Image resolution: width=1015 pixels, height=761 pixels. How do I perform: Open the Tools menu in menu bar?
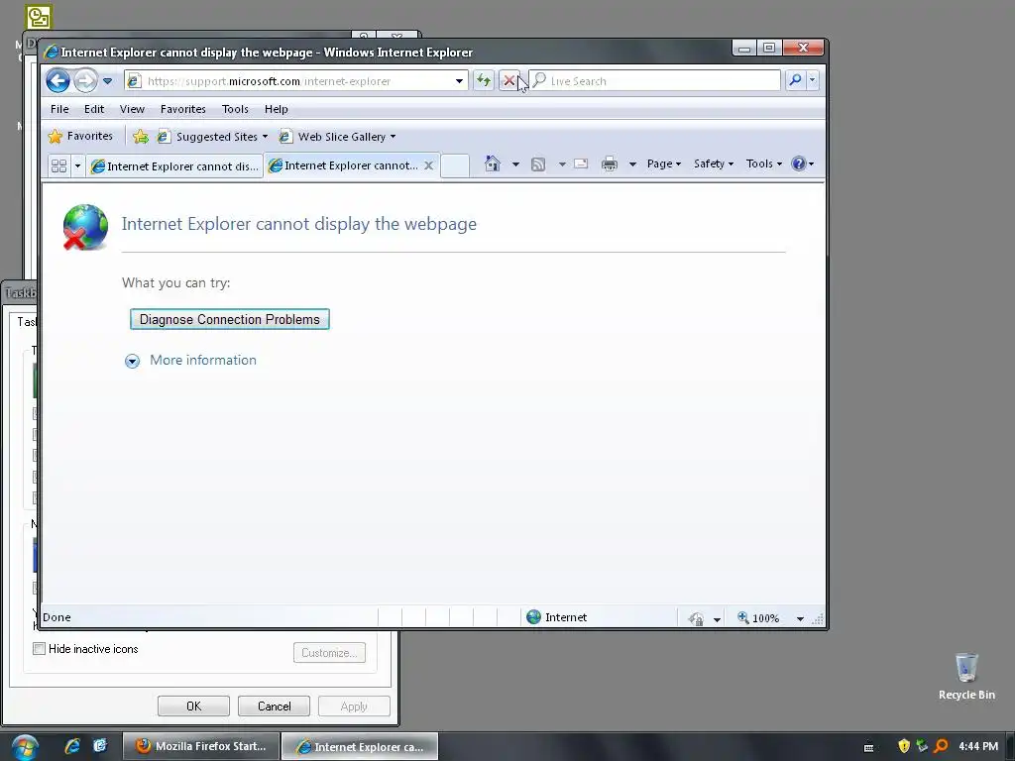(x=235, y=109)
